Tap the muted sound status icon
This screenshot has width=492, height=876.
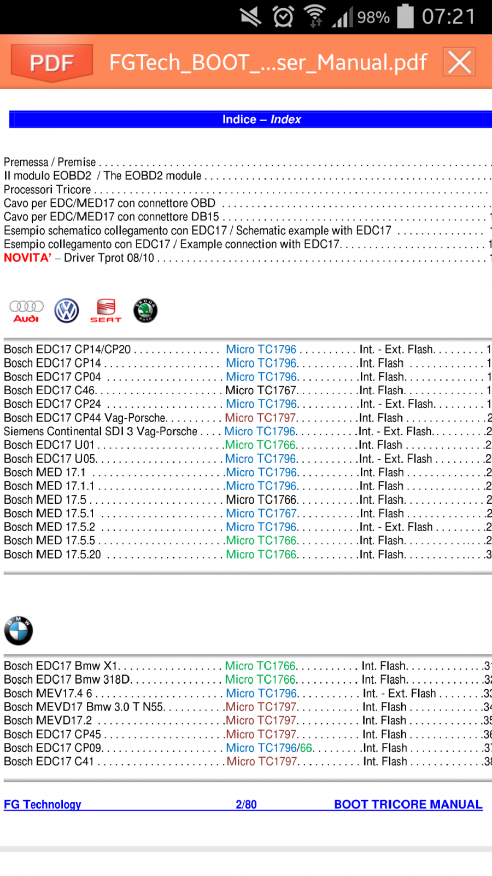251,17
